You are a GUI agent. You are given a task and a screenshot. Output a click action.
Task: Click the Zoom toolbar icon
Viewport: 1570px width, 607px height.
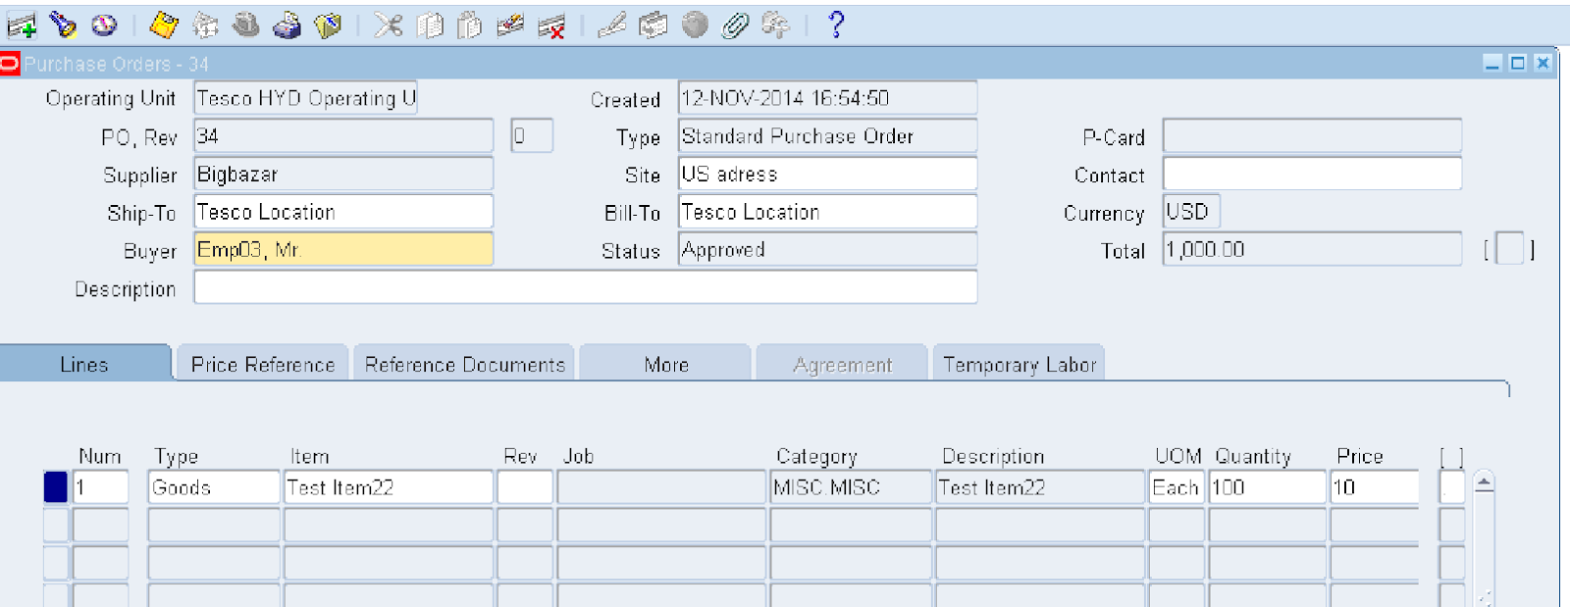click(653, 25)
